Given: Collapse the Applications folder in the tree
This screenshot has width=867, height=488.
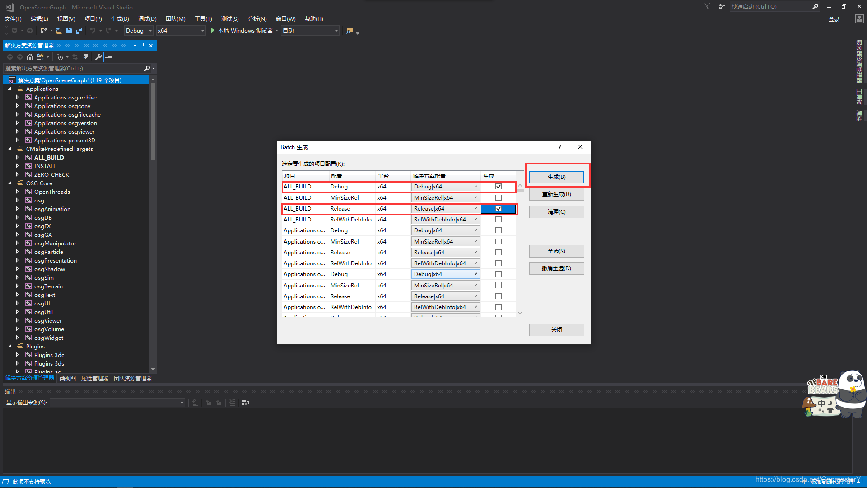Looking at the screenshot, I should [x=10, y=89].
